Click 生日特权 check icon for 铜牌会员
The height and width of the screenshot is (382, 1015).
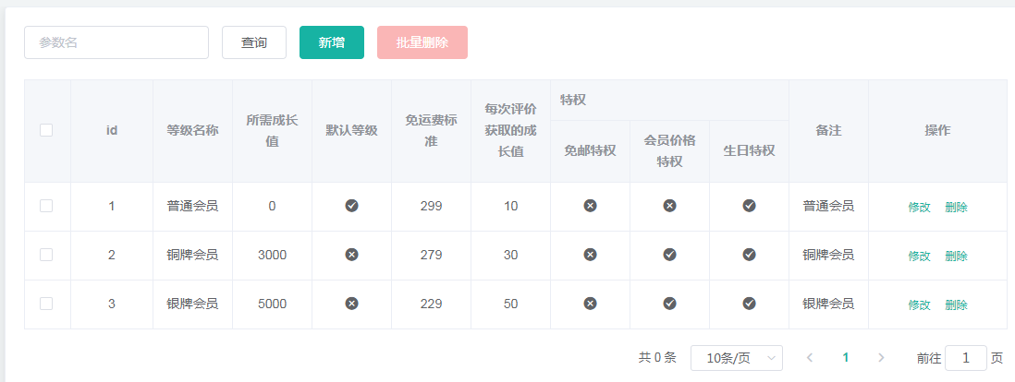pos(749,255)
